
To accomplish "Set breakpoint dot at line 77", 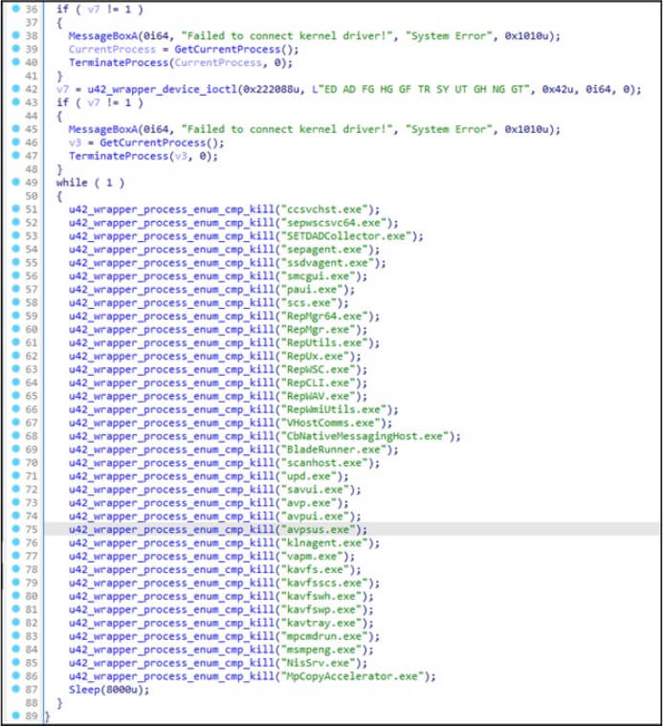I will [x=15, y=556].
